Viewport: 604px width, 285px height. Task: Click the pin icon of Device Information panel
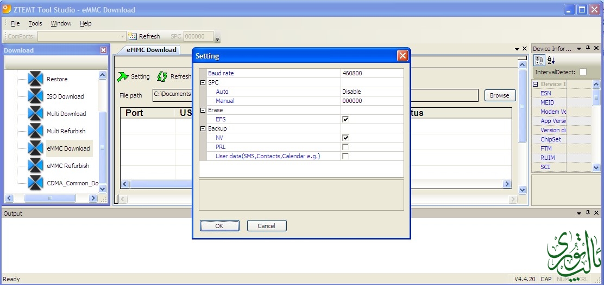tap(588, 48)
